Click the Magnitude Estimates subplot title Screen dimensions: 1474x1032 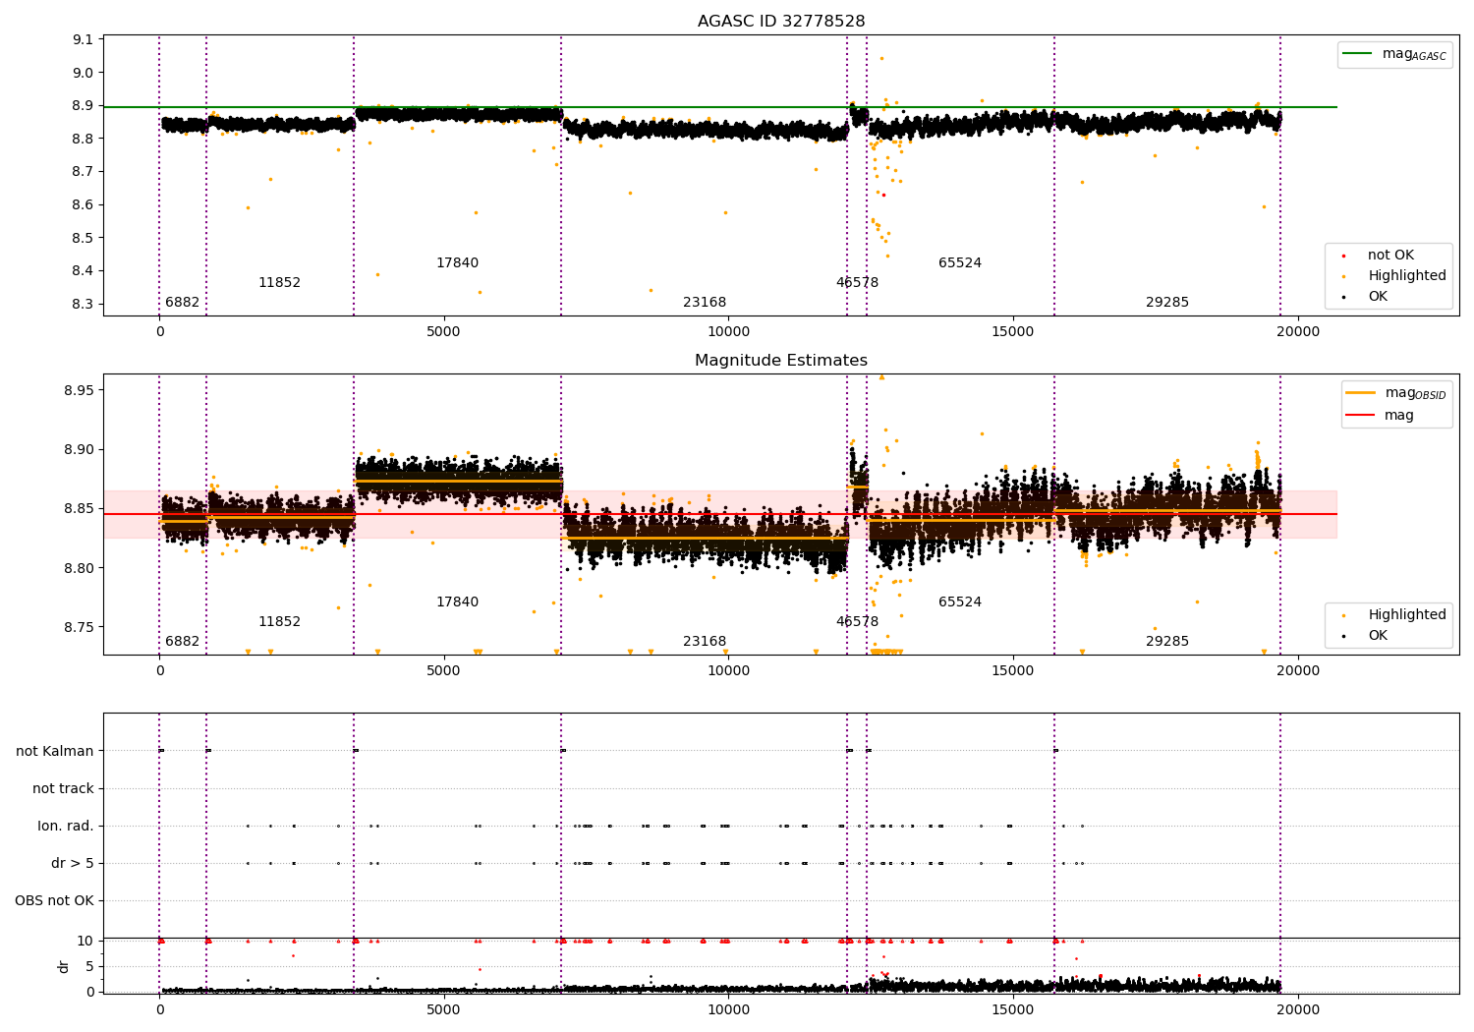781,361
